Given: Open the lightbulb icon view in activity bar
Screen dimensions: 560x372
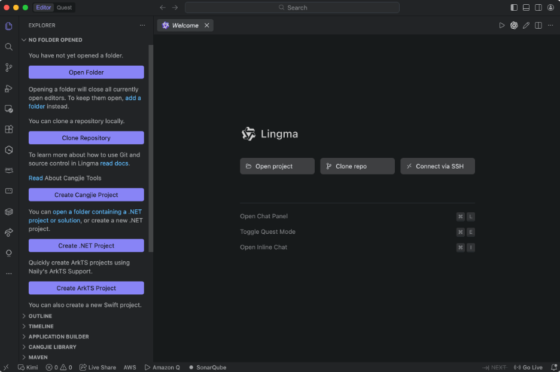Looking at the screenshot, I should coord(9,253).
